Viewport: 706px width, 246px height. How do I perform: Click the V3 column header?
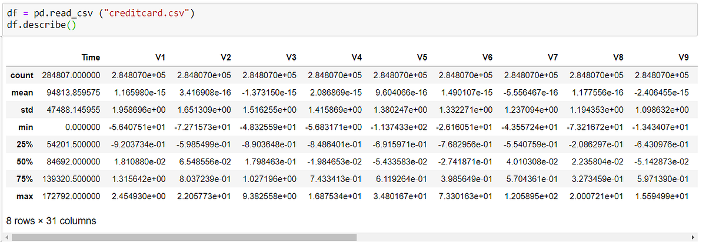point(290,58)
